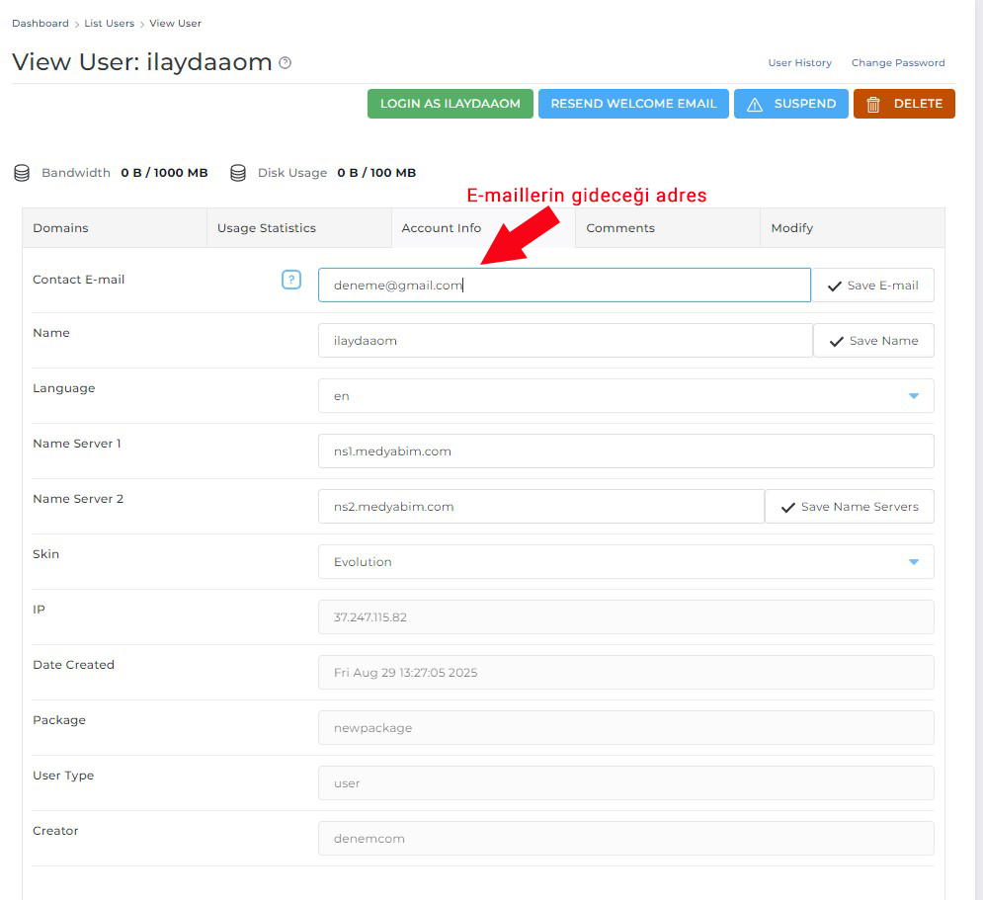Save the name servers
Image resolution: width=983 pixels, height=900 pixels.
[850, 507]
